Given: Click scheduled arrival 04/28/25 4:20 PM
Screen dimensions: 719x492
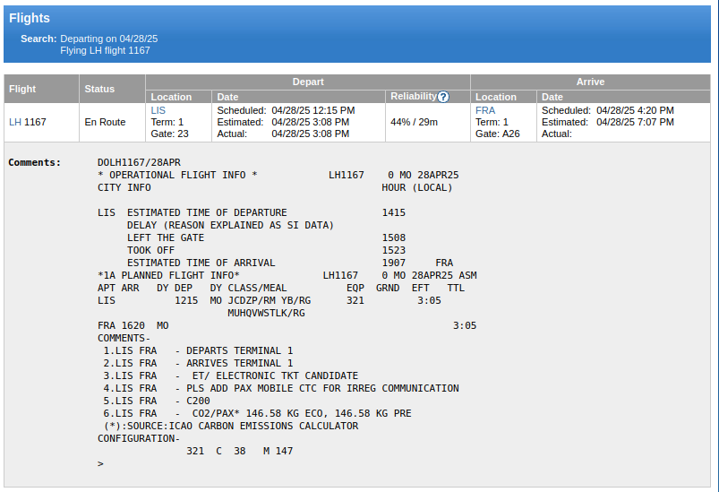Looking at the screenshot, I should click(635, 110).
